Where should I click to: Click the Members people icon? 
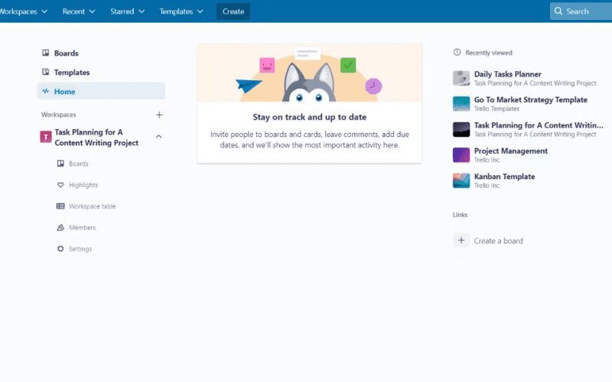point(60,227)
